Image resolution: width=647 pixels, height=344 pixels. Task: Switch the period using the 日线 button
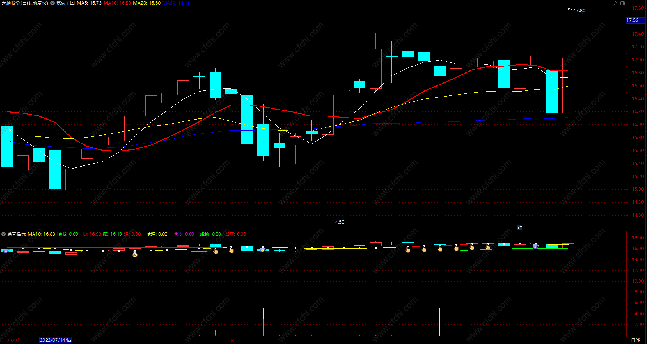[636, 341]
